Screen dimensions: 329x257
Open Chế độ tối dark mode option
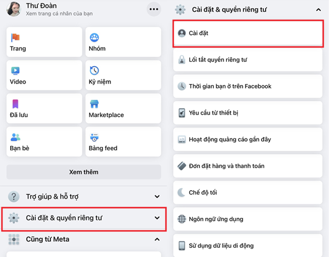coord(248,193)
